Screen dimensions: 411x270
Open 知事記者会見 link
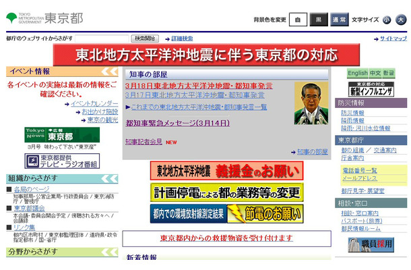(x=144, y=142)
